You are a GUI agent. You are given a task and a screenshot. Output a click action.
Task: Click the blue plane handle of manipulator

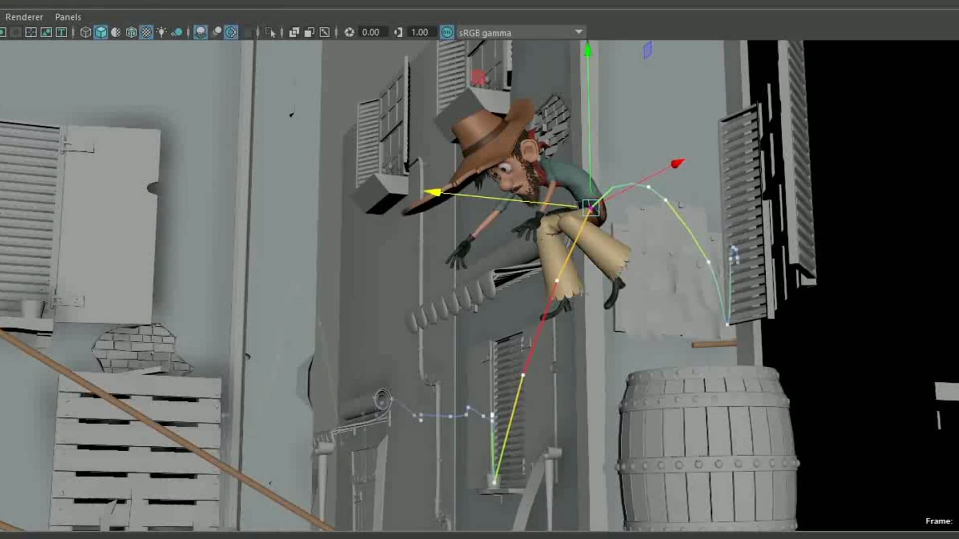point(648,50)
